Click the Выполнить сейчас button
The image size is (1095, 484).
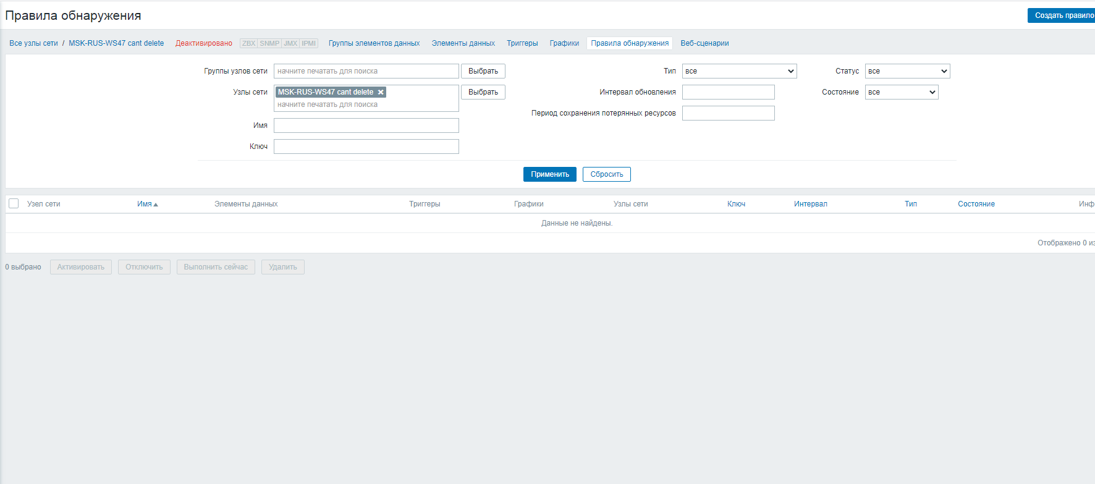pos(216,267)
